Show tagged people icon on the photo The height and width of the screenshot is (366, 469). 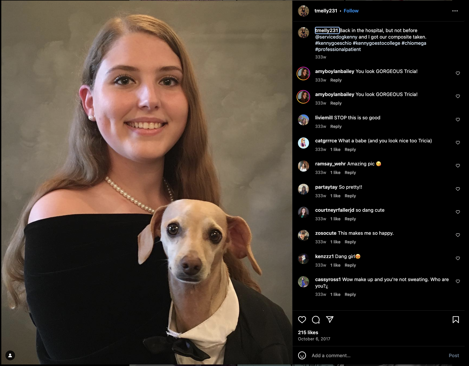click(x=10, y=355)
